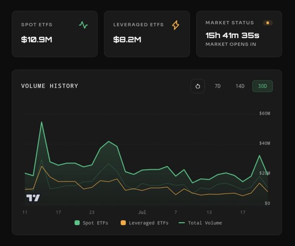Click the lightning bolt icon on Leveraged ETFs card
Image resolution: width=295 pixels, height=246 pixels.
(x=176, y=25)
